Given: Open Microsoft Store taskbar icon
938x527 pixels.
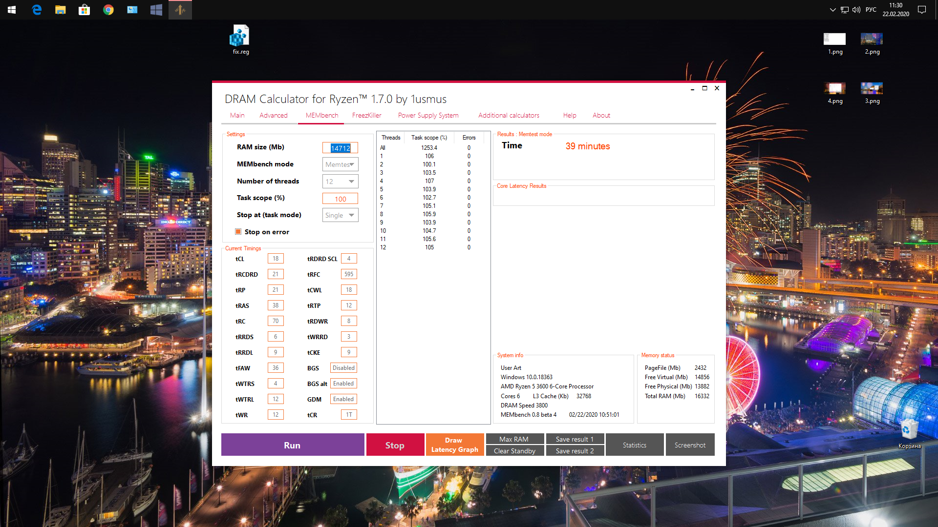Looking at the screenshot, I should coord(84,9).
